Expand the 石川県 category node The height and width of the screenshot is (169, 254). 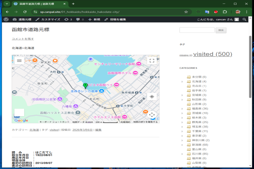(182, 154)
